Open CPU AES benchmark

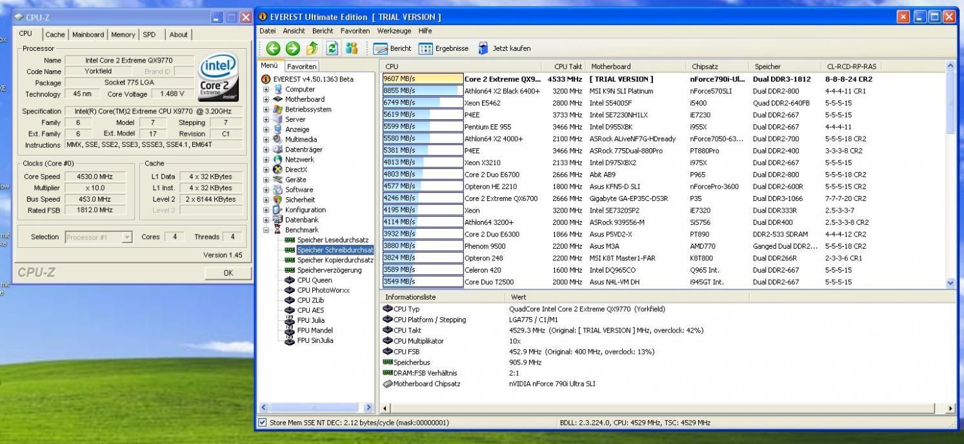pyautogui.click(x=310, y=310)
